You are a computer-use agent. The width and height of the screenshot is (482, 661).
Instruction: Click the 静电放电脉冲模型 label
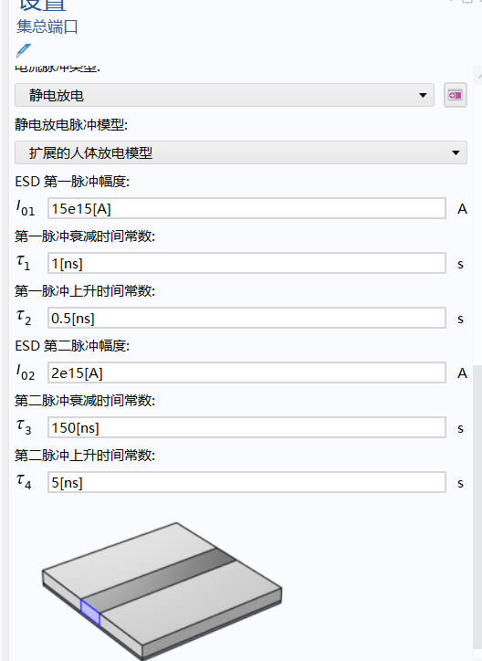click(71, 125)
